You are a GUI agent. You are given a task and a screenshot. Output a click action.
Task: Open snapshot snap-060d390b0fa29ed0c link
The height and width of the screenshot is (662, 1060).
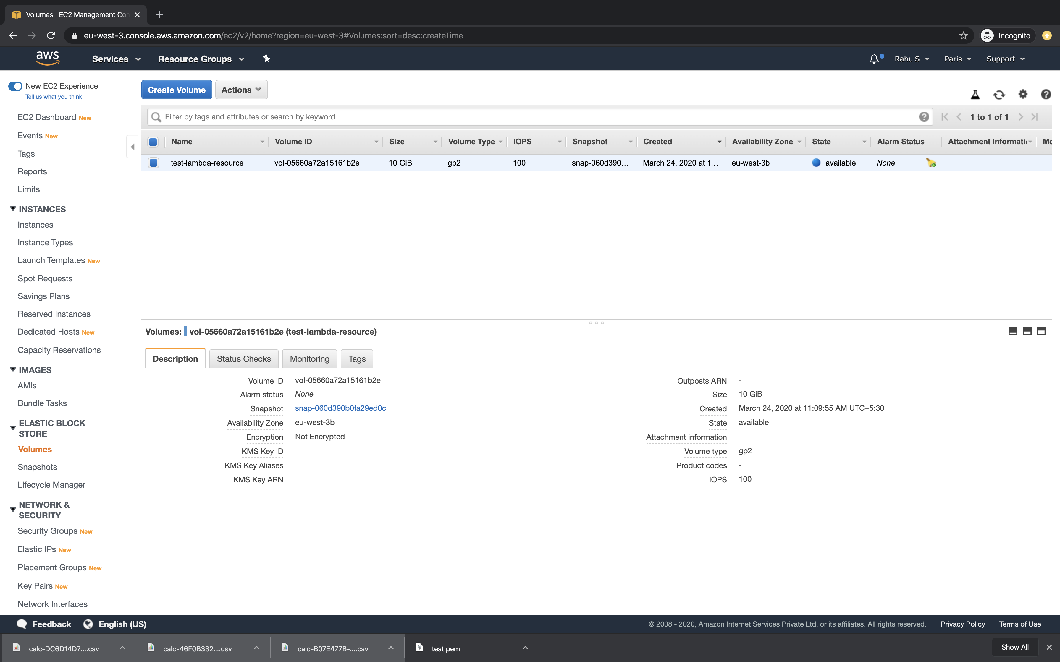[x=340, y=408]
